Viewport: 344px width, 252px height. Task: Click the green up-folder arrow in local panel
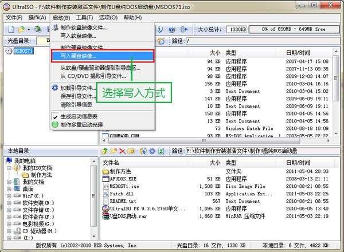tap(105, 151)
